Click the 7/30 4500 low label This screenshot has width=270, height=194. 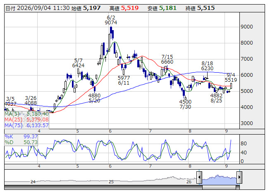pyautogui.click(x=185, y=104)
